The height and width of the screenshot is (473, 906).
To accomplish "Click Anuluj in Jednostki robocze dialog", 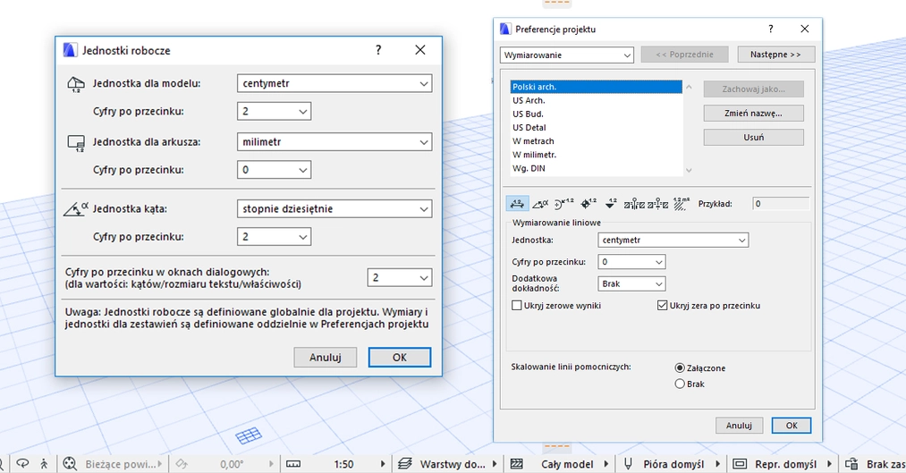I will tap(326, 357).
